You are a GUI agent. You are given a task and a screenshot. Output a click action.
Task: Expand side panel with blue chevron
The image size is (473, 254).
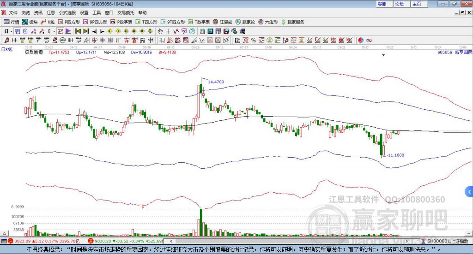(469, 192)
